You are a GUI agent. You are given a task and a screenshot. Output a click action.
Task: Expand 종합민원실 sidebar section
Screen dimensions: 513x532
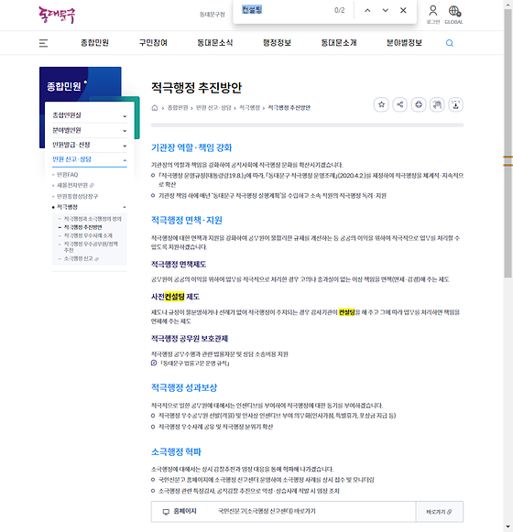[x=90, y=115]
